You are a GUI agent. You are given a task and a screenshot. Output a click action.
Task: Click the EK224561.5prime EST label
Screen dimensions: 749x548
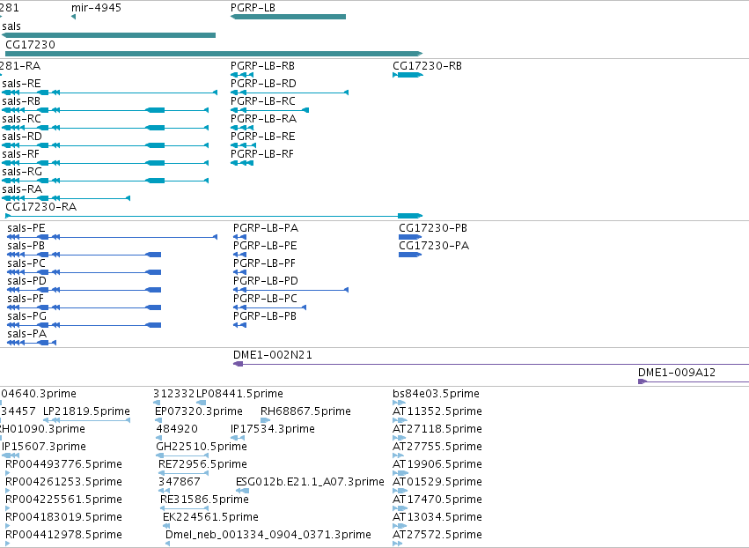[x=210, y=517]
